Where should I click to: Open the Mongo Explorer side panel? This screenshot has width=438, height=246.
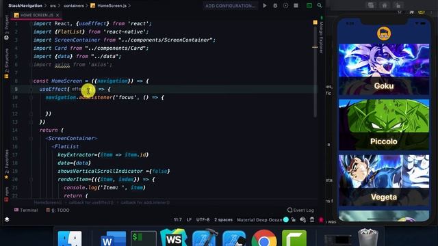click(x=321, y=36)
